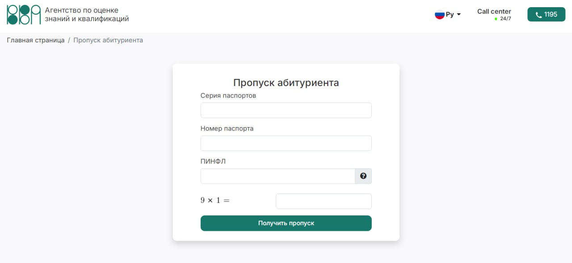572x263 pixels.
Task: Click the "Call center" header label
Action: click(494, 12)
